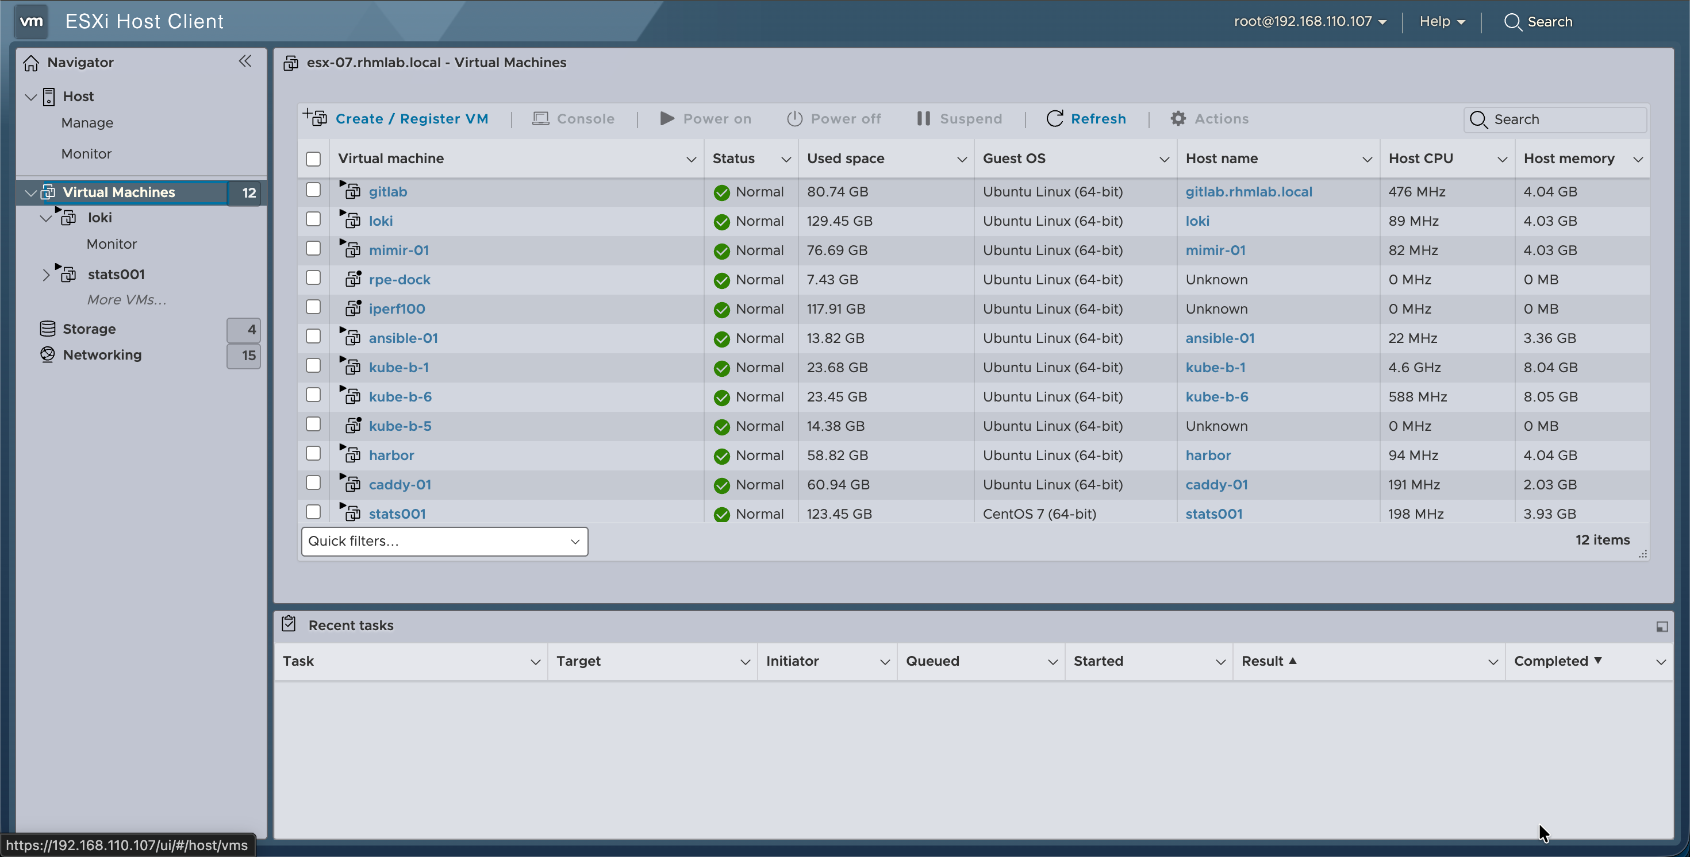
Task: Check the checkbox next to gitlab VM
Action: 314,190
